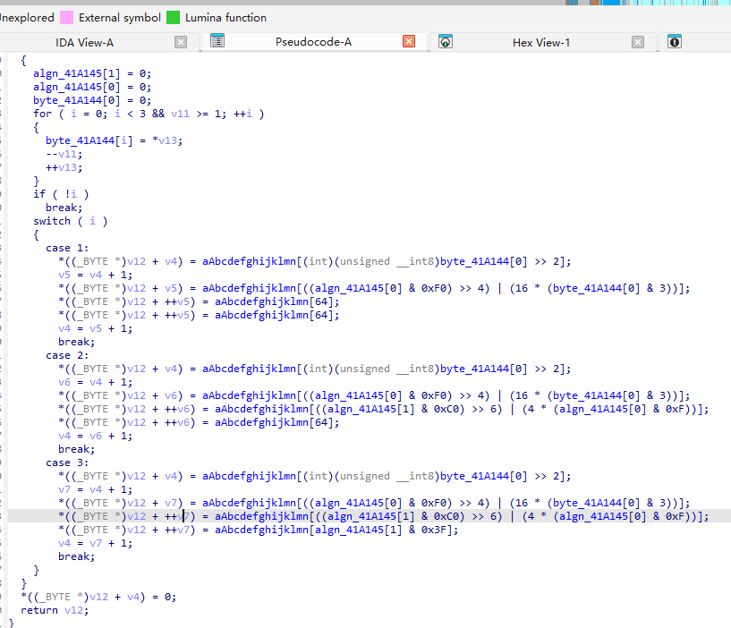Screen dimensions: 731x628
Task: Select the Pseudocode-A tab
Action: pos(313,42)
